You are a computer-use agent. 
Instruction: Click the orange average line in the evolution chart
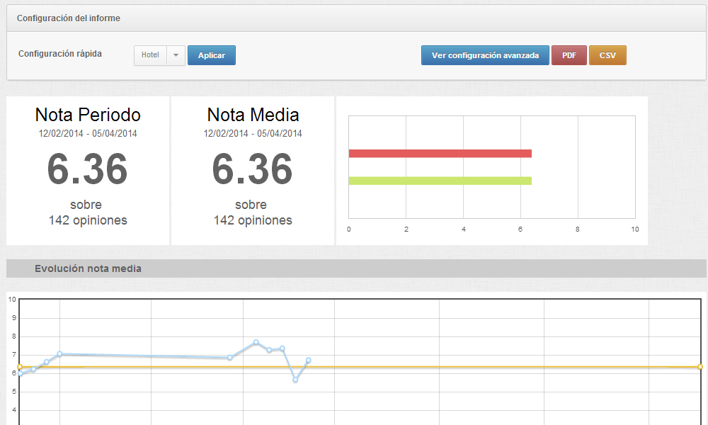pos(425,367)
